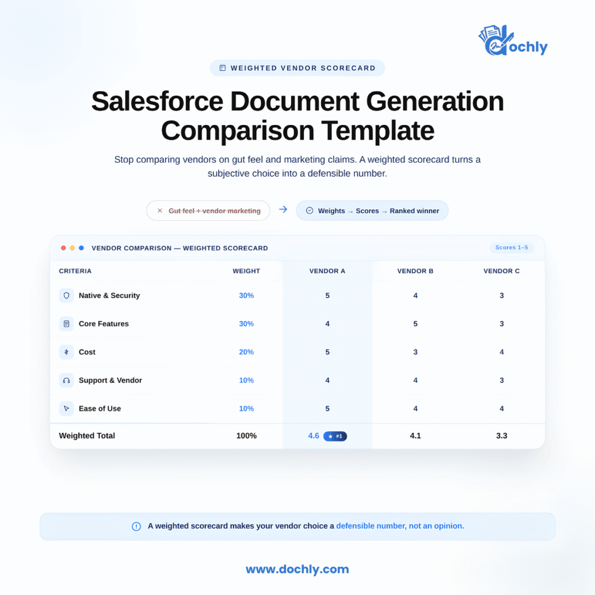
Task: Click the 20% weight for Cost
Action: click(x=246, y=352)
